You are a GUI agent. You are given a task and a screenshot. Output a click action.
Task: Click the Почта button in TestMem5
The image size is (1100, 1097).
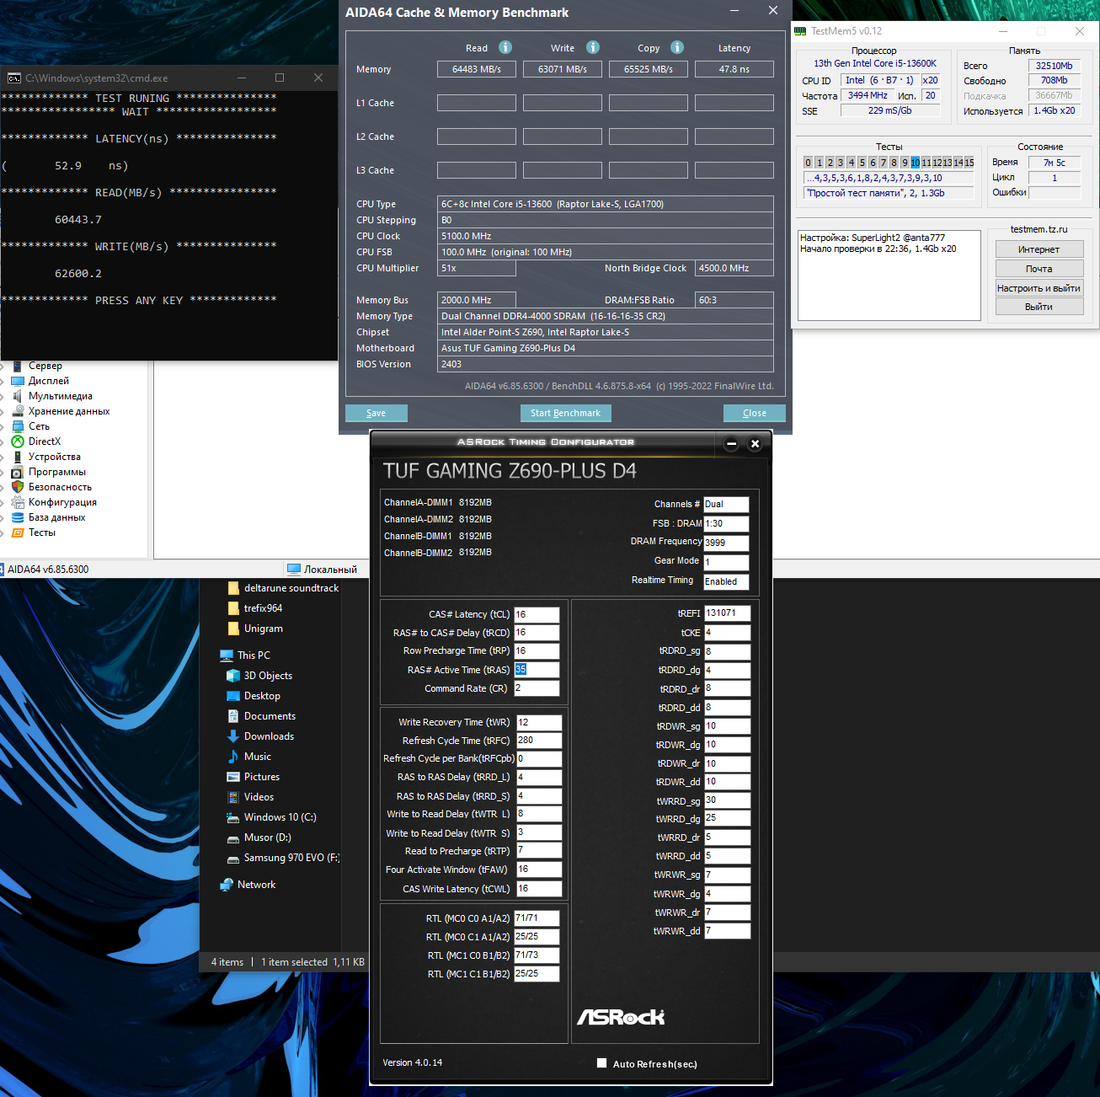tap(1039, 269)
